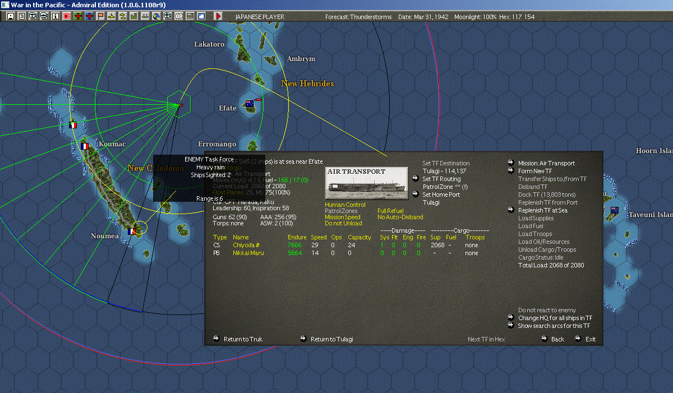673x393 pixels.
Task: Click the task force hex west of Efate
Action: [x=179, y=105]
